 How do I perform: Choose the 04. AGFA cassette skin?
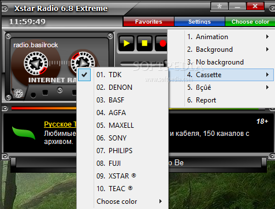pyautogui.click(x=122, y=113)
